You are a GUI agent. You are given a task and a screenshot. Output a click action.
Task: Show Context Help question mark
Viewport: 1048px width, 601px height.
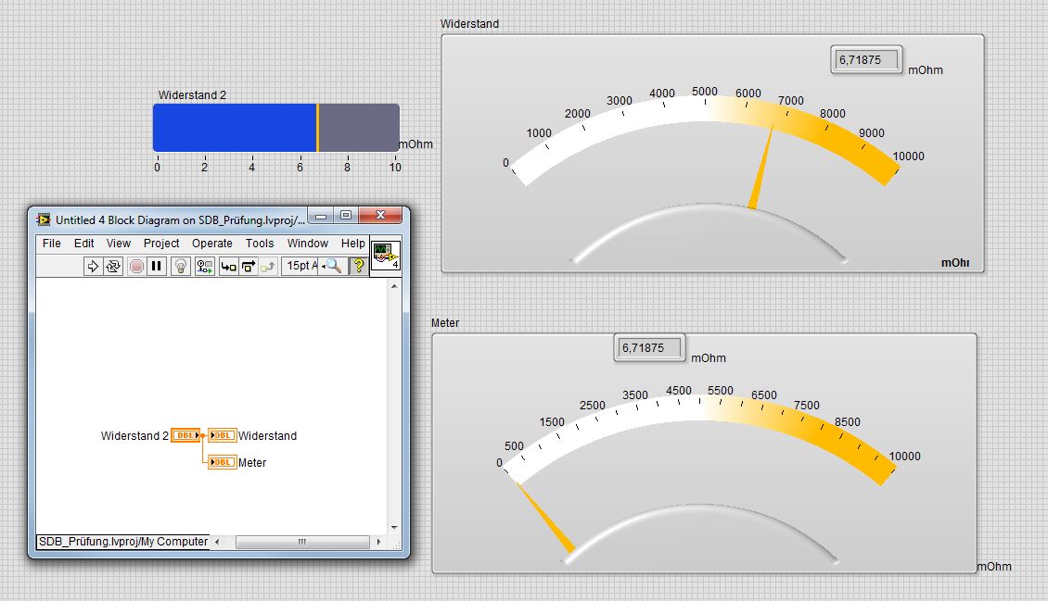click(x=358, y=266)
